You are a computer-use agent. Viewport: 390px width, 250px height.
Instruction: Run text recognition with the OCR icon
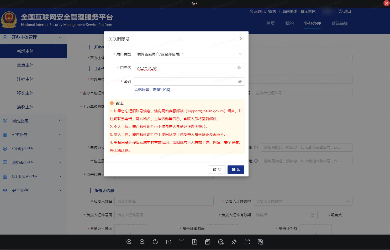pyautogui.click(x=247, y=242)
